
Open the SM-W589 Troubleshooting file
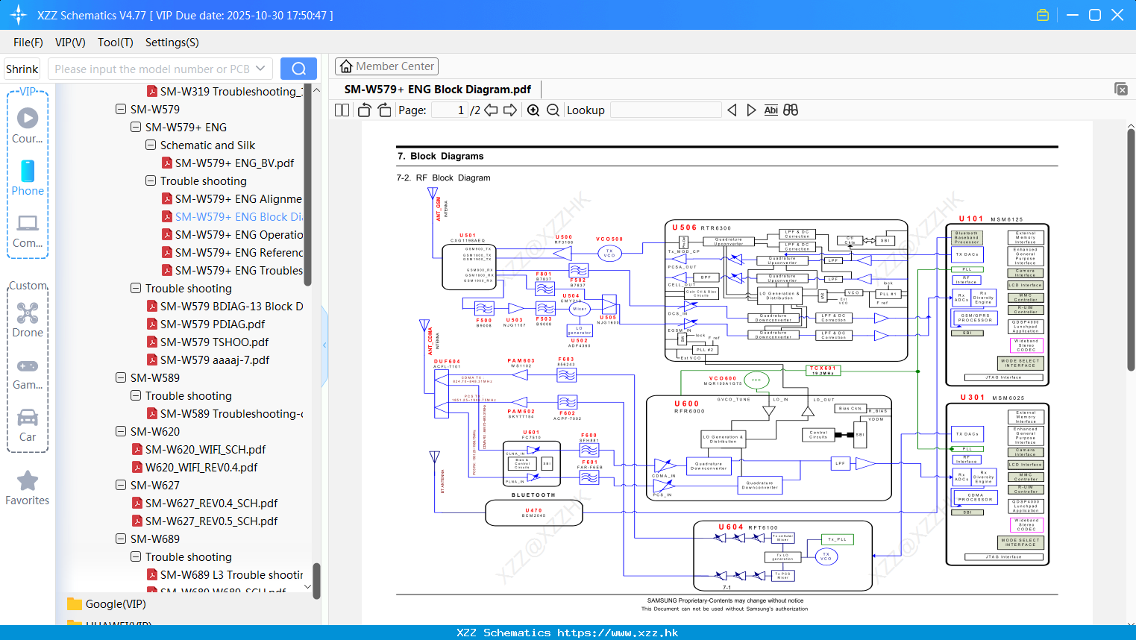pyautogui.click(x=225, y=413)
